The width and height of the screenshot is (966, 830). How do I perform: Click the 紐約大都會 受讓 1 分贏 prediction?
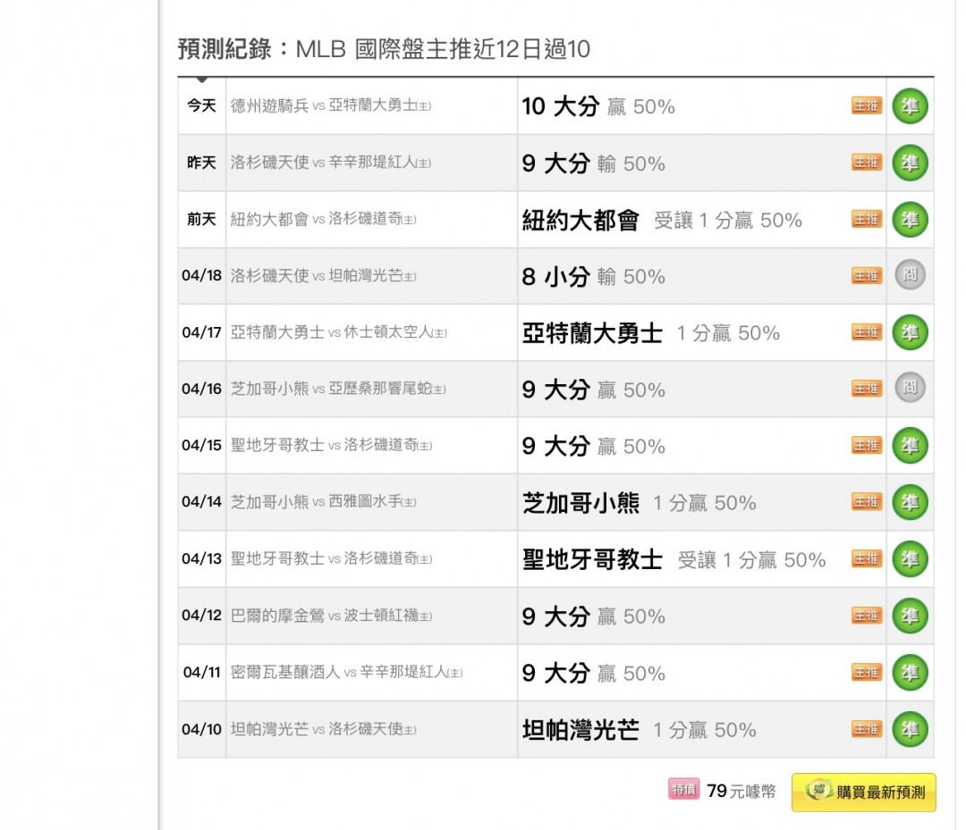[x=662, y=221]
